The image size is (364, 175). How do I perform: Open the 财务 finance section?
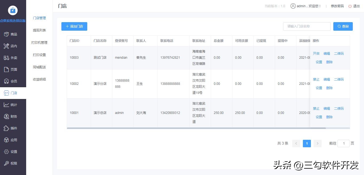(13, 116)
